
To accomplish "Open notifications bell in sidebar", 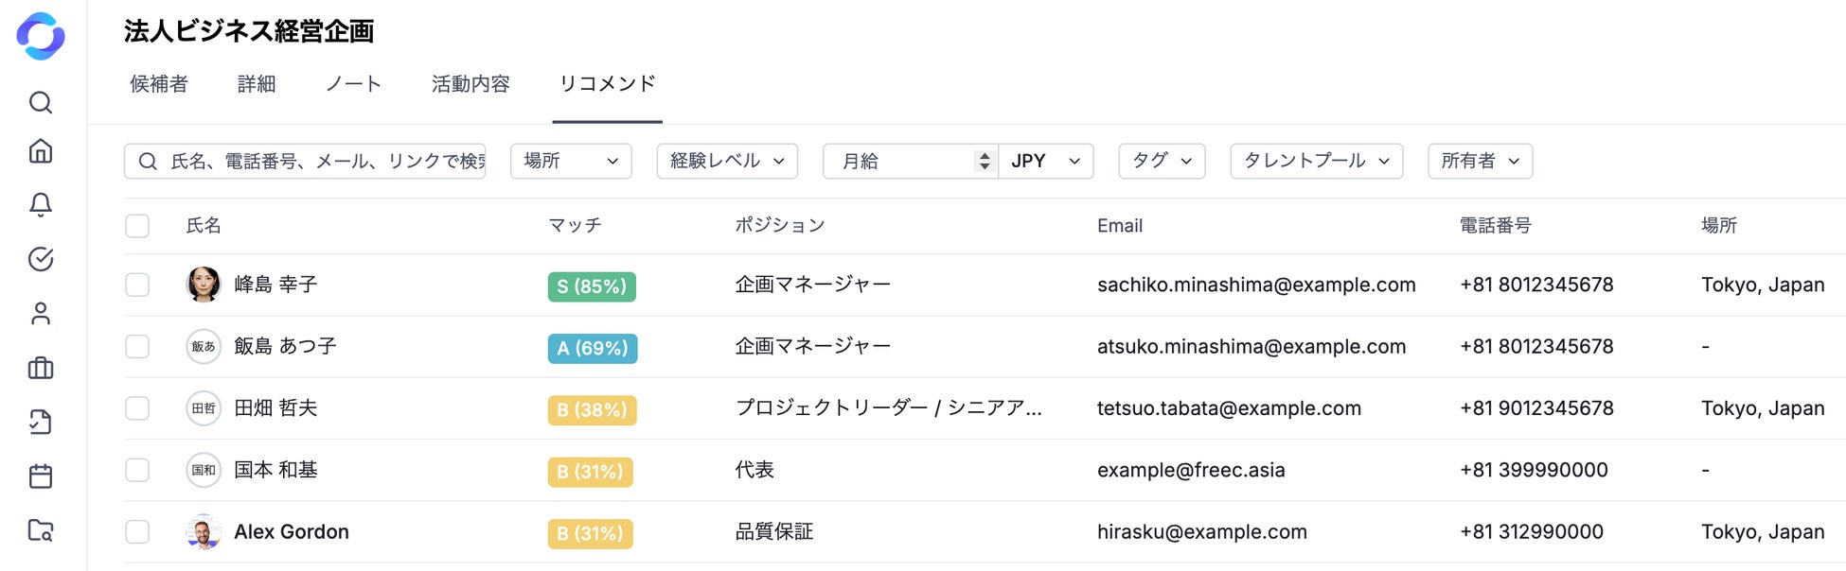I will pos(41,204).
